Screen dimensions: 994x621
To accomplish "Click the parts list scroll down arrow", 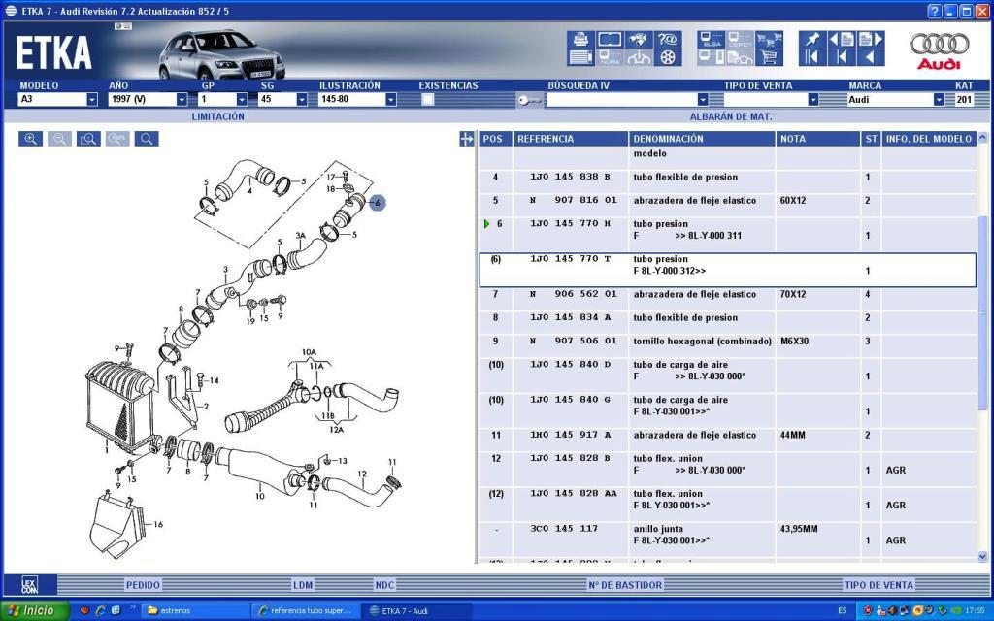I will (982, 556).
